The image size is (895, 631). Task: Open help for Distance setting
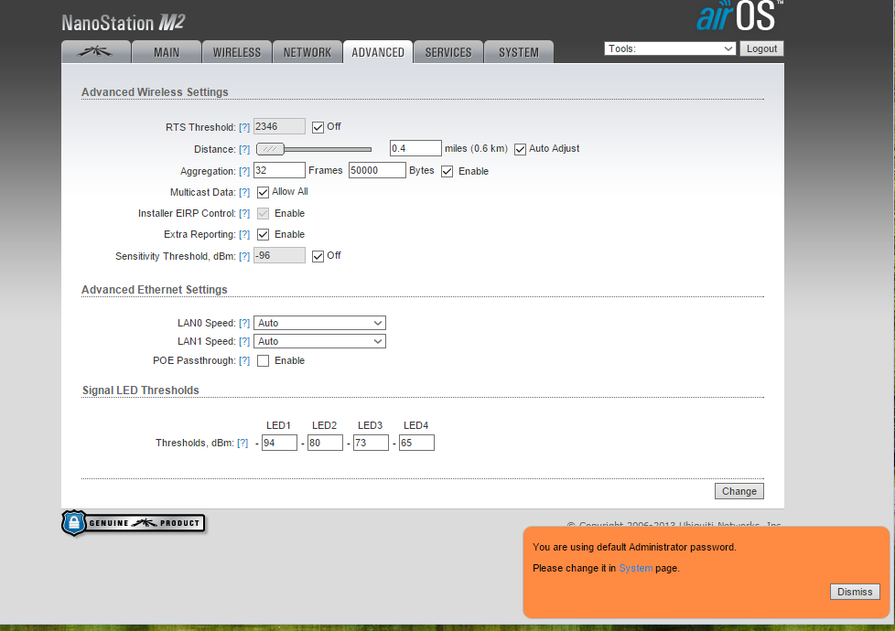pyautogui.click(x=244, y=149)
